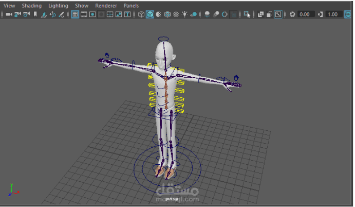
Task: Open the Show menu
Action: click(82, 6)
